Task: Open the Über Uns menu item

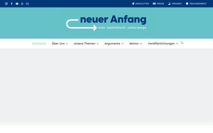Action: [x=58, y=44]
